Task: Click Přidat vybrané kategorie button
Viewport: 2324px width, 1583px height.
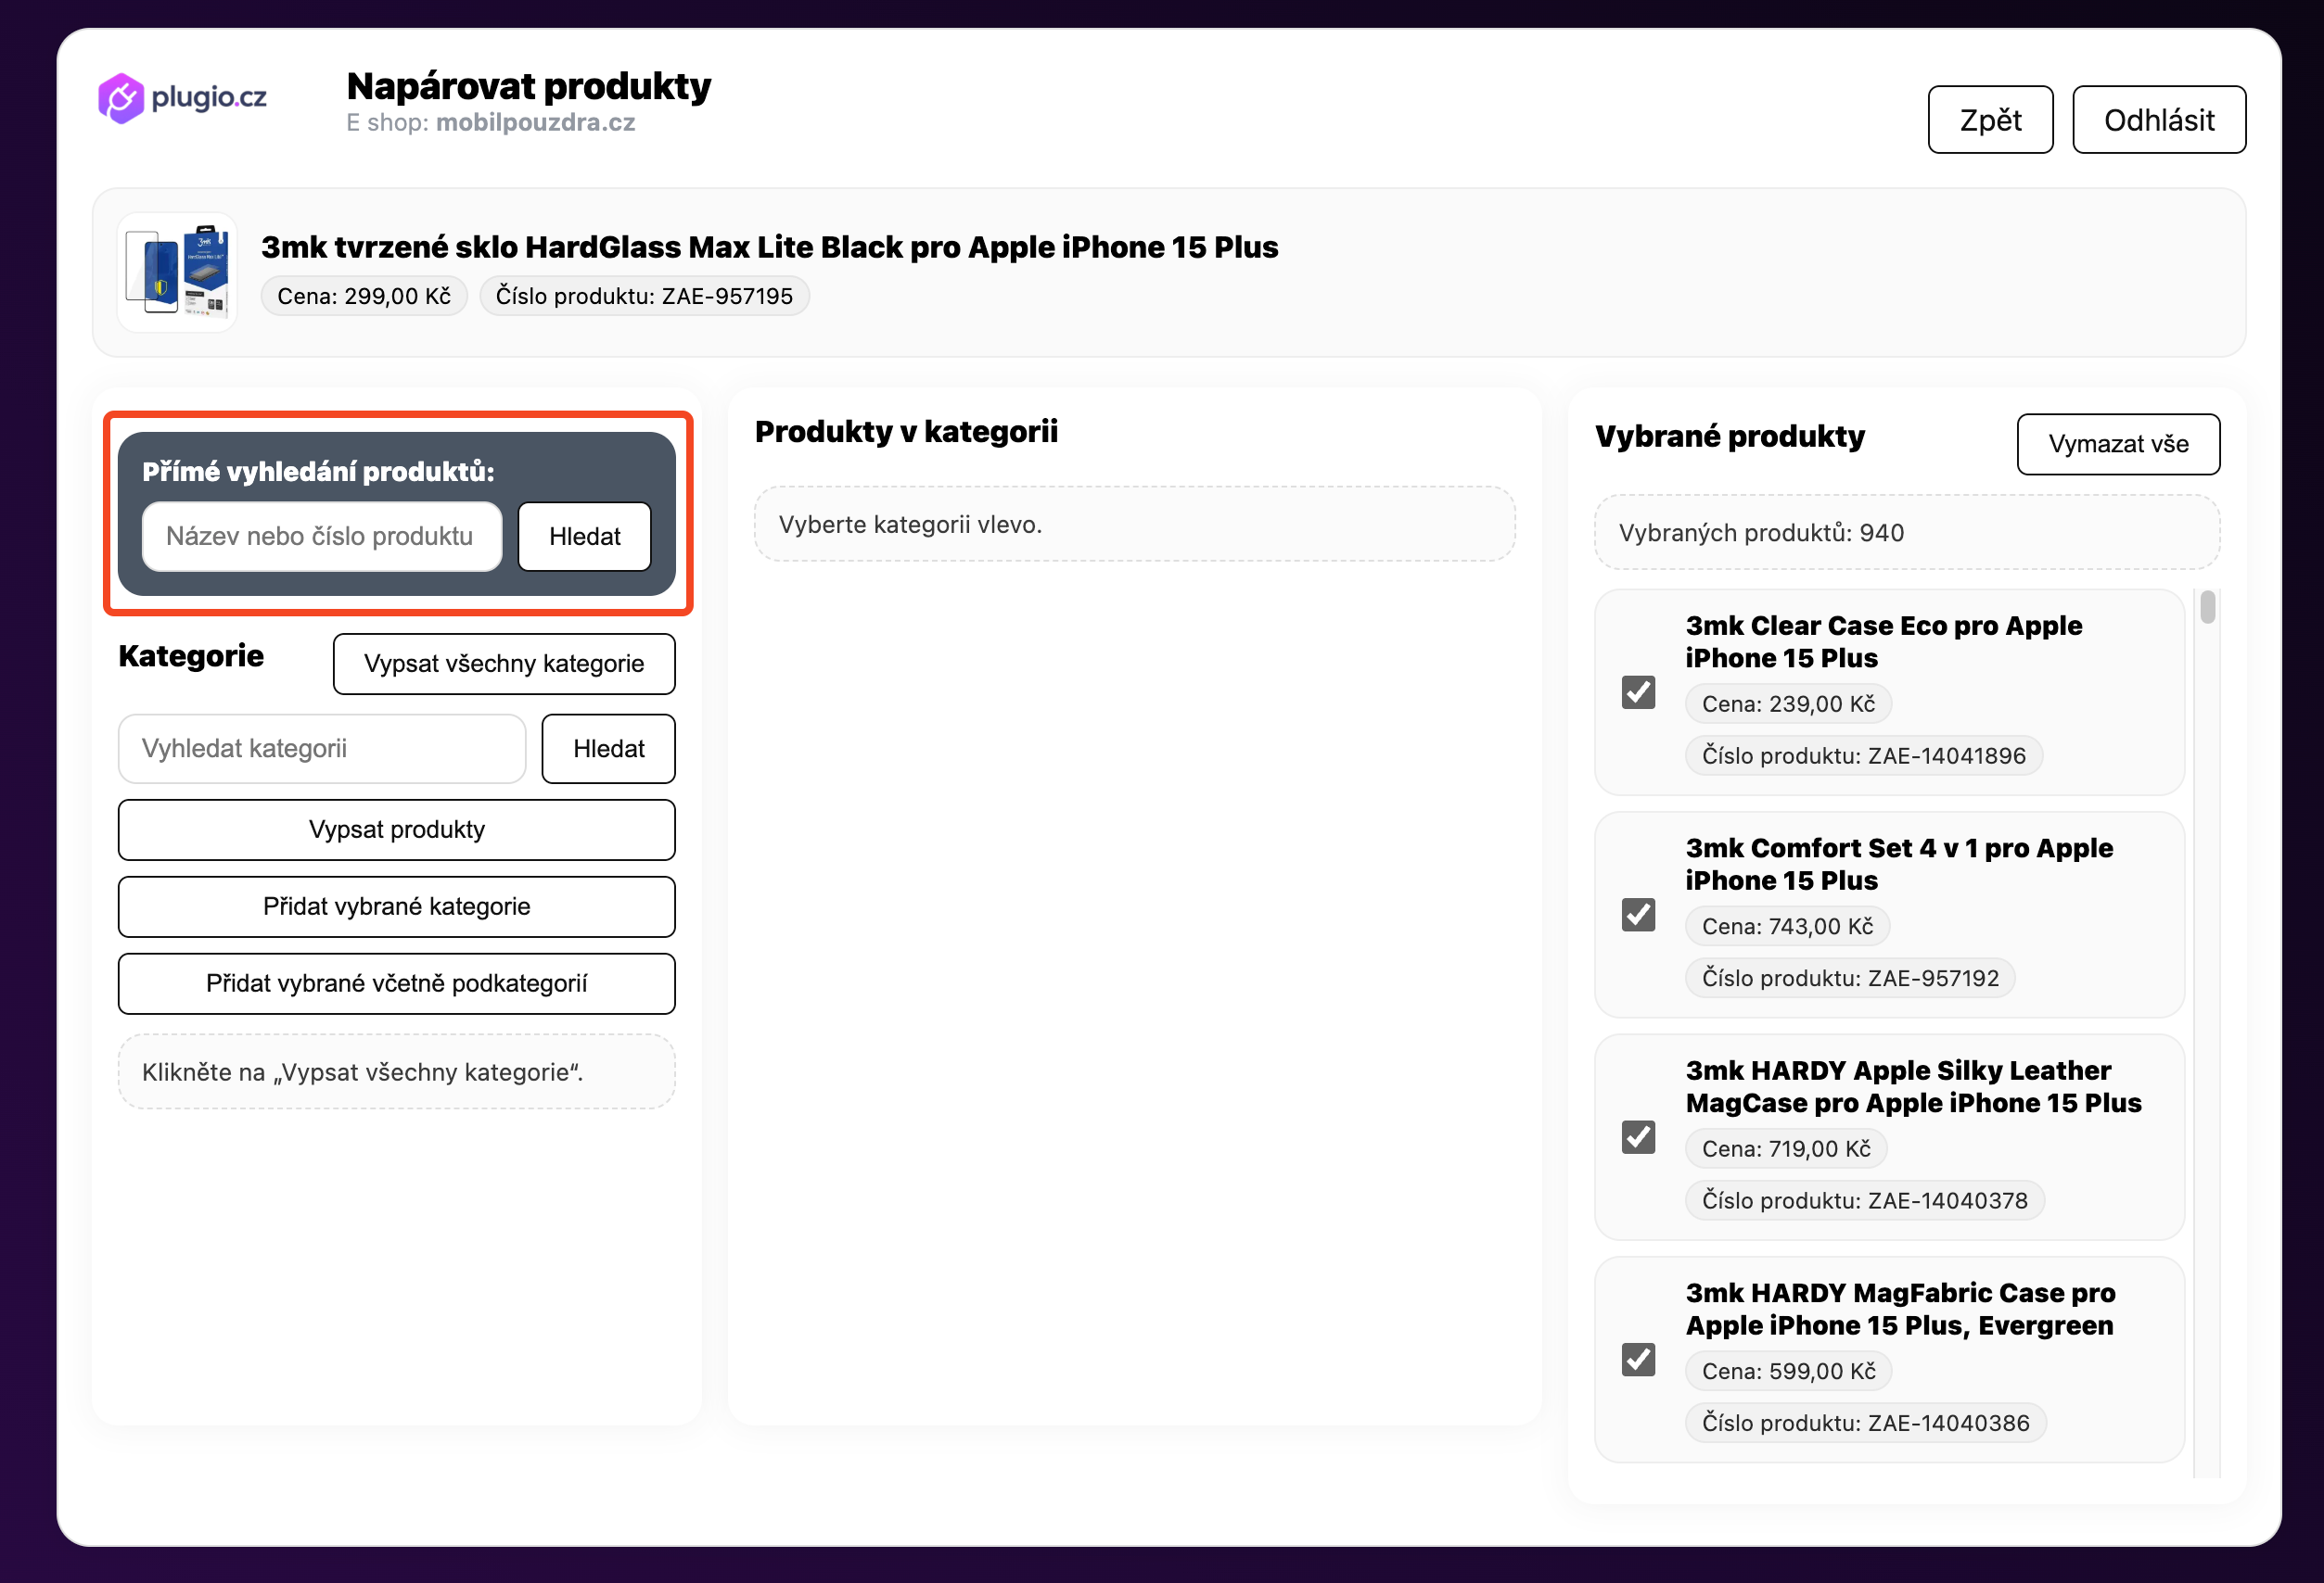Action: pyautogui.click(x=397, y=906)
